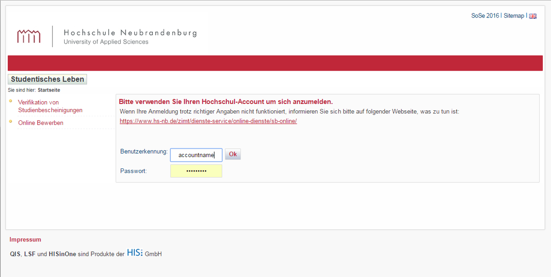551x277 pixels.
Task: Open the Sitemap link
Action: 514,16
